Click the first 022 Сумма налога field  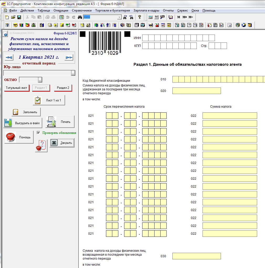pos(230,116)
